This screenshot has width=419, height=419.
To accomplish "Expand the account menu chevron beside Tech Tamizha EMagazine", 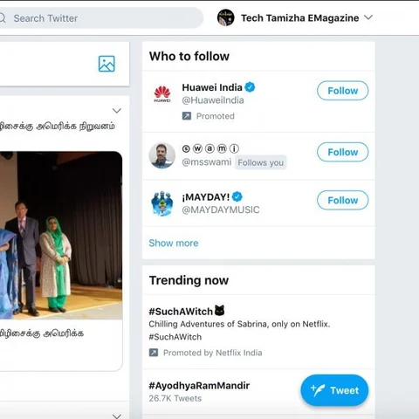I will (x=368, y=17).
